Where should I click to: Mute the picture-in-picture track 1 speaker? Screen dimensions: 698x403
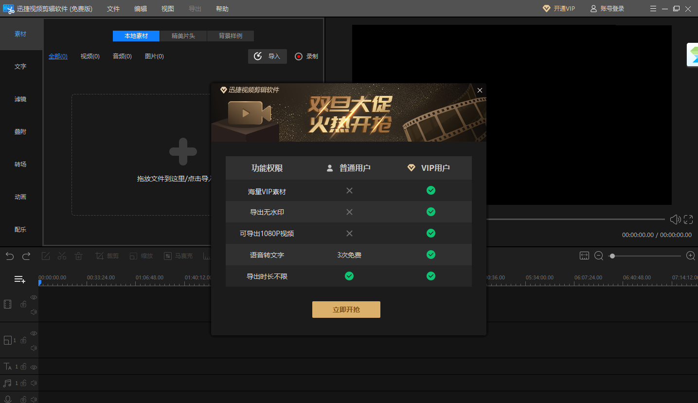[34, 348]
